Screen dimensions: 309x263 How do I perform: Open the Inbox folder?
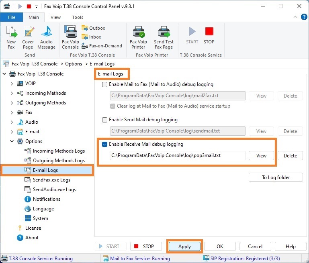pyautogui.click(x=91, y=37)
